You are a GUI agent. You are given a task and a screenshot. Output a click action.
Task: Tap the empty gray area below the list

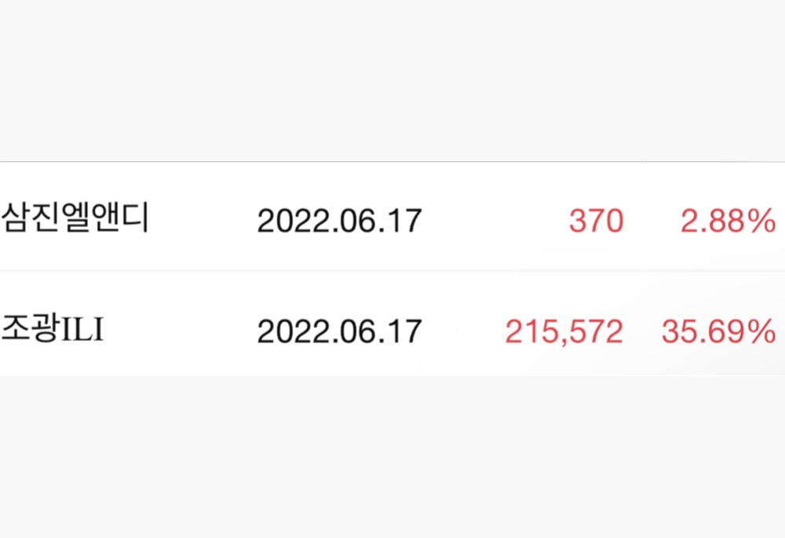pyautogui.click(x=392, y=456)
